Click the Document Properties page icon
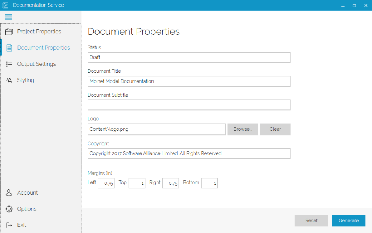 (9, 48)
